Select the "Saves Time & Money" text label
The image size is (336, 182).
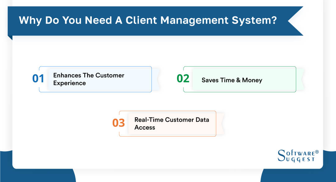coord(232,80)
